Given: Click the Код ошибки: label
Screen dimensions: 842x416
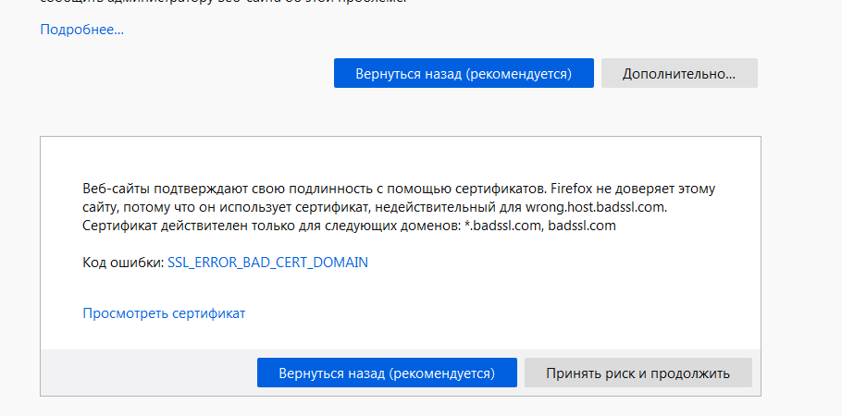Looking at the screenshot, I should pyautogui.click(x=123, y=263).
